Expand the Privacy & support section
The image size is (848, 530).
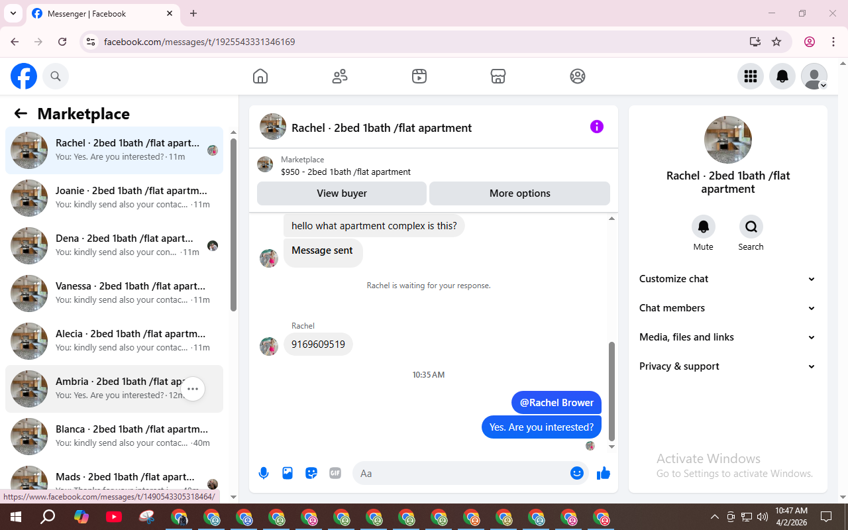point(728,366)
